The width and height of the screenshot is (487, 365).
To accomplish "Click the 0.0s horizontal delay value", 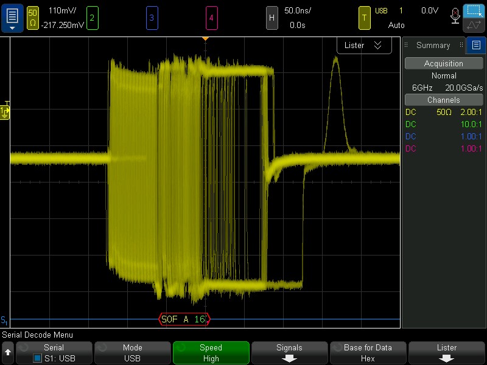I will point(298,25).
